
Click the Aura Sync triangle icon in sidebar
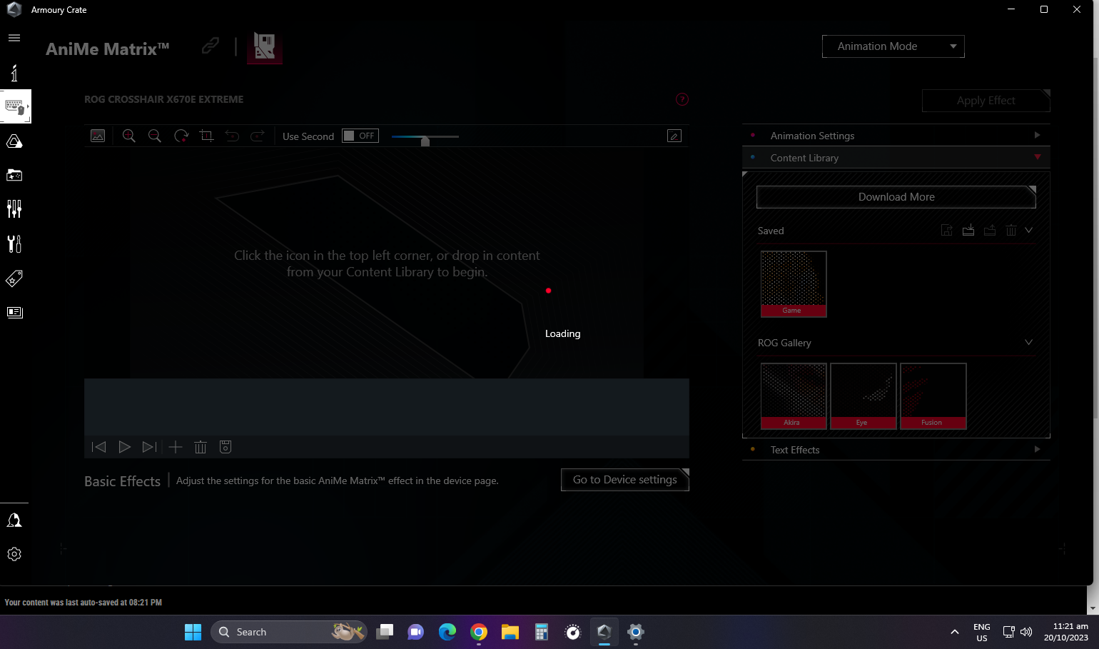coord(14,141)
